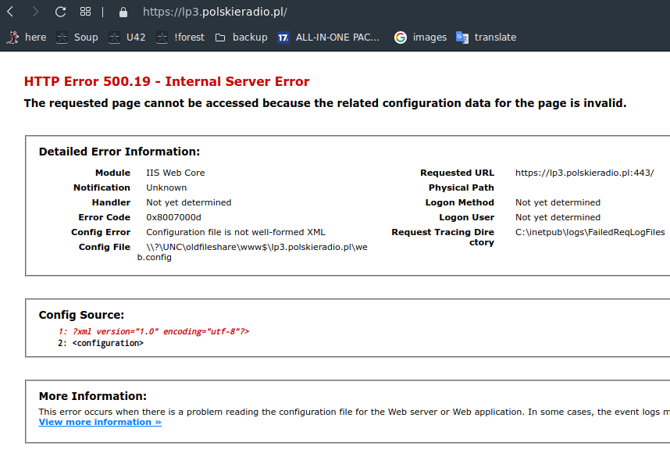Reload the page with the refresh icon

click(x=60, y=12)
